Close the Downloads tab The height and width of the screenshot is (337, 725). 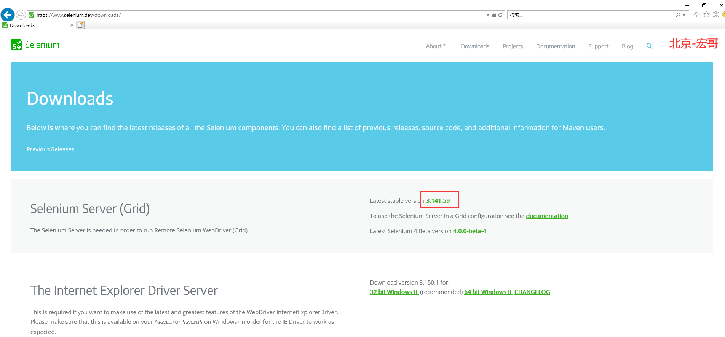point(72,25)
